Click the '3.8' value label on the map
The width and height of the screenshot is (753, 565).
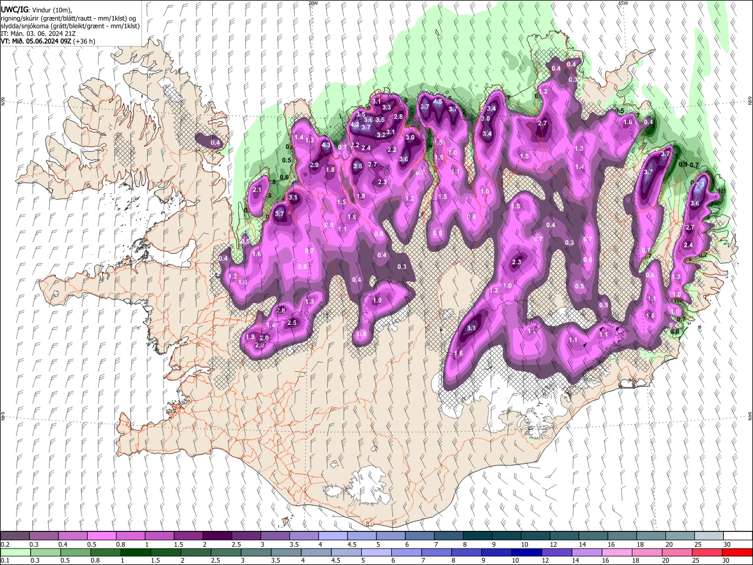[358, 167]
